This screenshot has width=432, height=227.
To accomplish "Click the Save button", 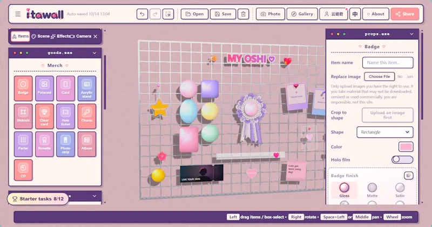I will (223, 14).
